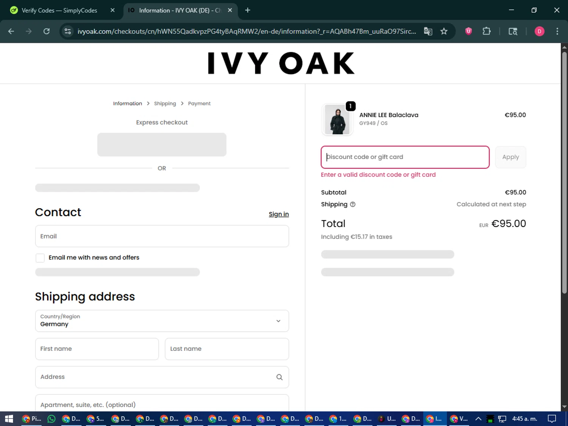Click the page vertical scrollbar thumb

[564, 172]
